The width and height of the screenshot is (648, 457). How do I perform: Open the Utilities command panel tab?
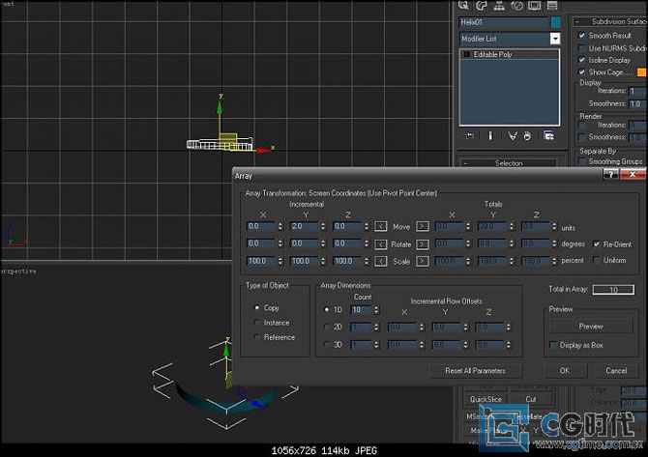point(552,5)
